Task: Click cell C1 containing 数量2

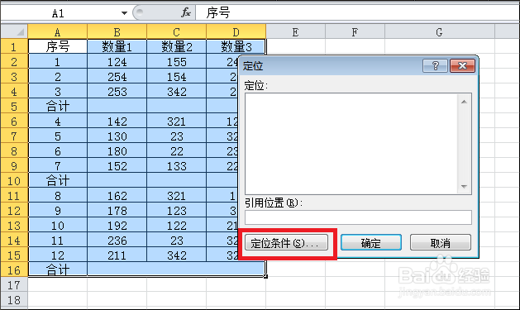Action: (176, 46)
